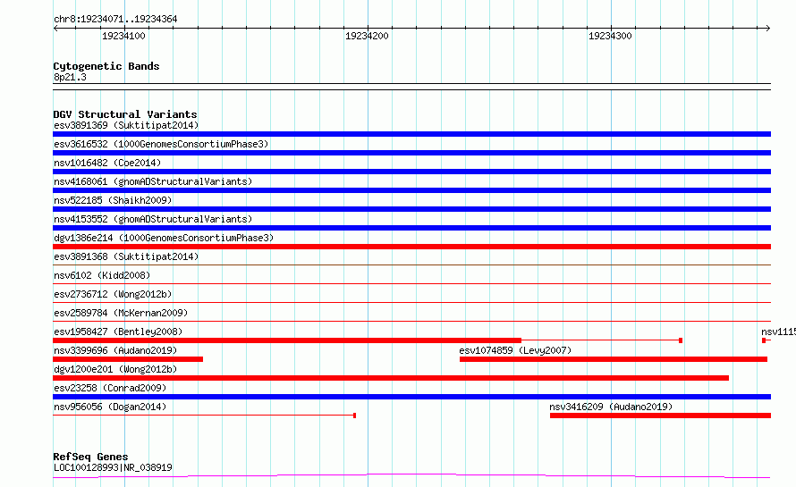This screenshot has height=487, width=796.
Task: Click the magenta RefSeq gene line
Action: click(411, 476)
